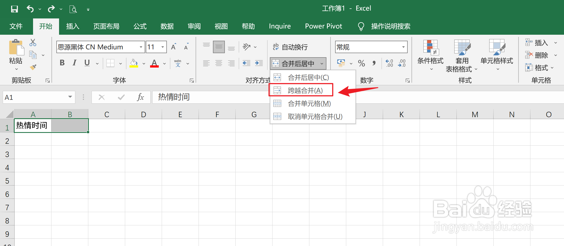Switch to the 插入 ribbon tab
This screenshot has height=246, width=564.
pyautogui.click(x=72, y=26)
